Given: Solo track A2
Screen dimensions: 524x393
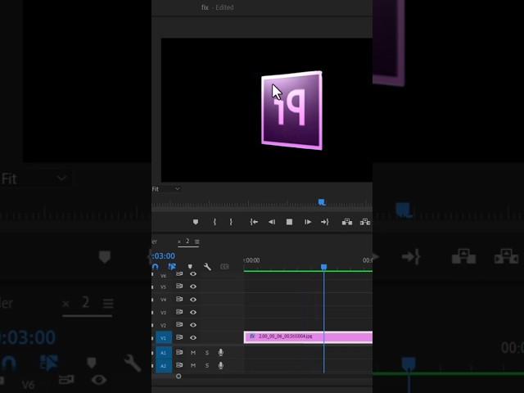Looking at the screenshot, I should [x=207, y=366].
